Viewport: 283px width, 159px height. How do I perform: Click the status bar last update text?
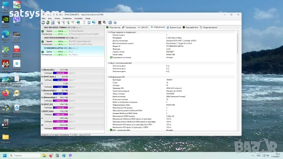(x=66, y=135)
